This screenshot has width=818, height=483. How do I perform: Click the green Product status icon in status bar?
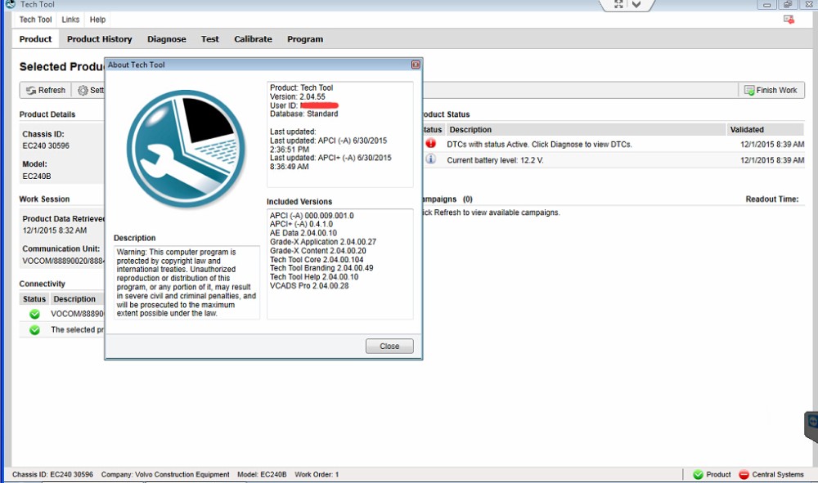[x=698, y=474]
